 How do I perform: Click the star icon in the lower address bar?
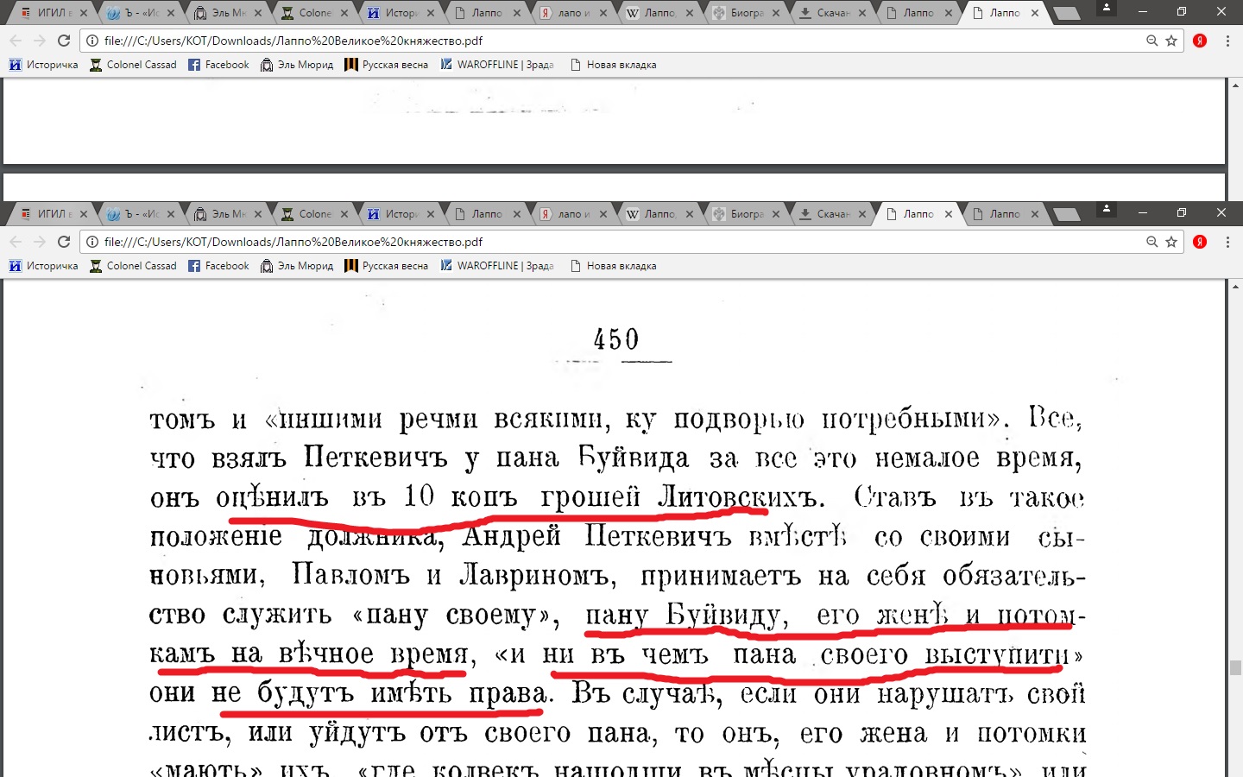pyautogui.click(x=1171, y=242)
